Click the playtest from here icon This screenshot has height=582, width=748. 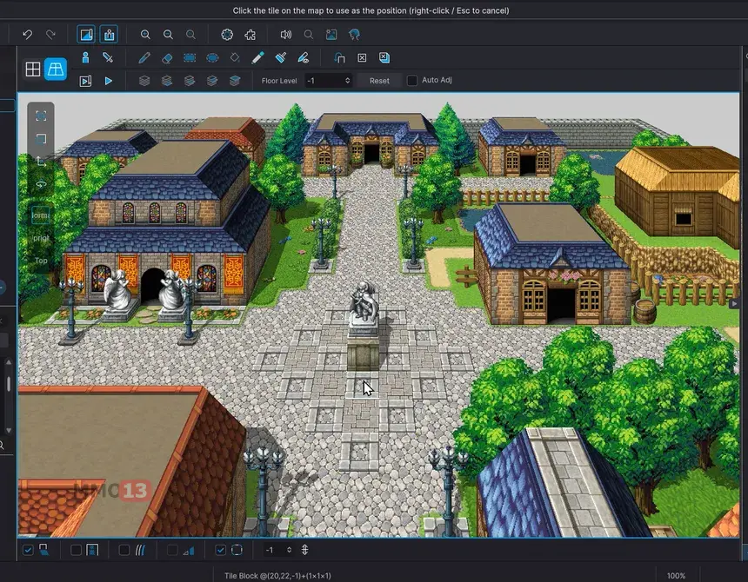pos(85,81)
